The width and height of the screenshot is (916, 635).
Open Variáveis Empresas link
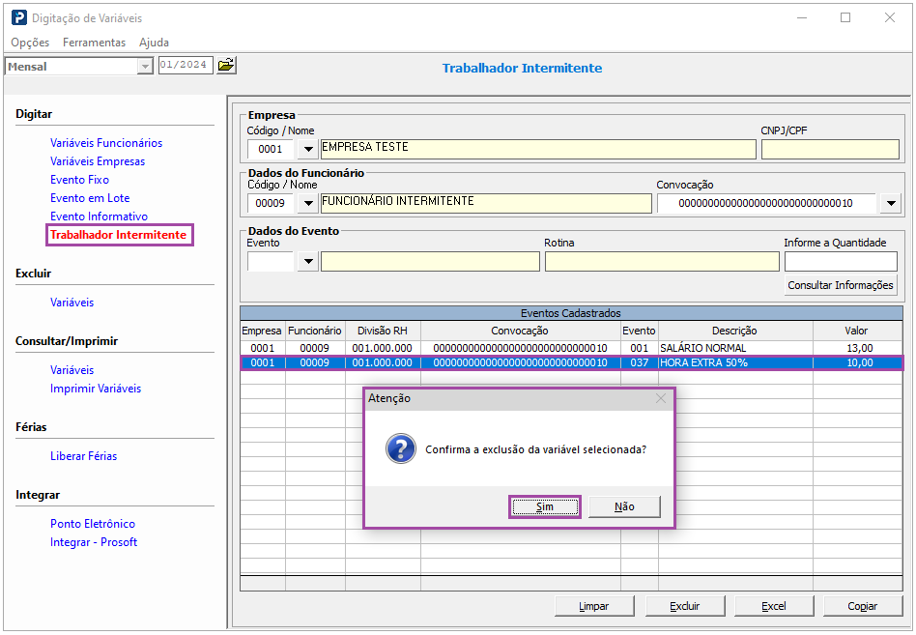click(98, 161)
